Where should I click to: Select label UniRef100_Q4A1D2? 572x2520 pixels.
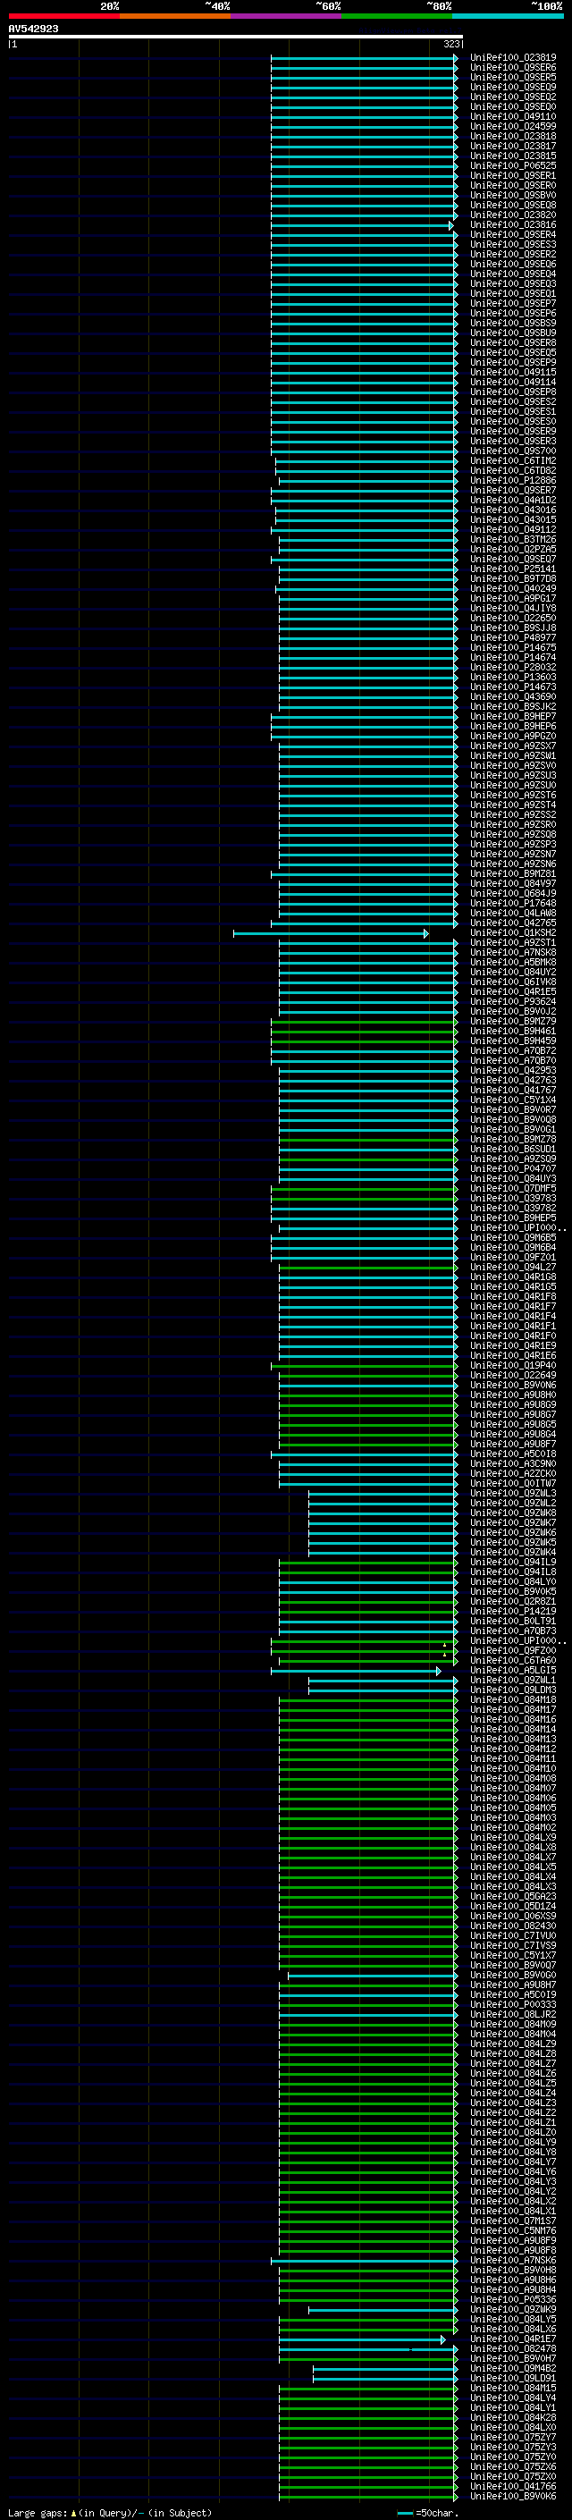point(513,500)
